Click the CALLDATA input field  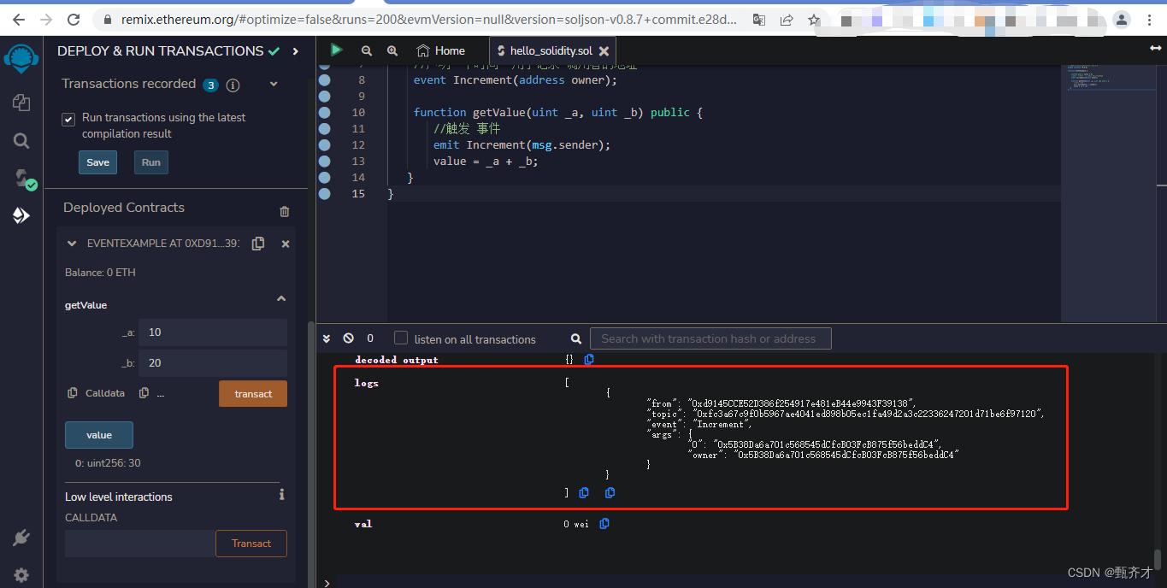(139, 544)
